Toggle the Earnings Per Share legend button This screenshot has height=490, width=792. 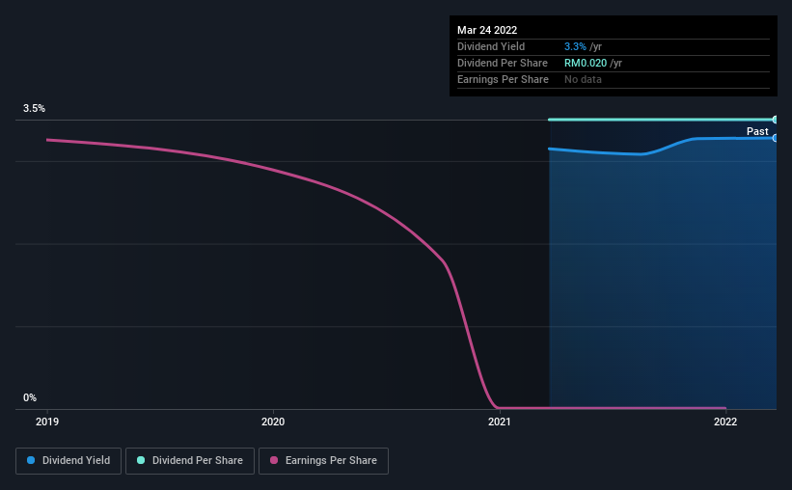323,461
